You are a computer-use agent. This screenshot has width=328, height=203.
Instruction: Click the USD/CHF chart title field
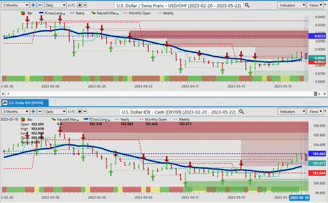179,5
